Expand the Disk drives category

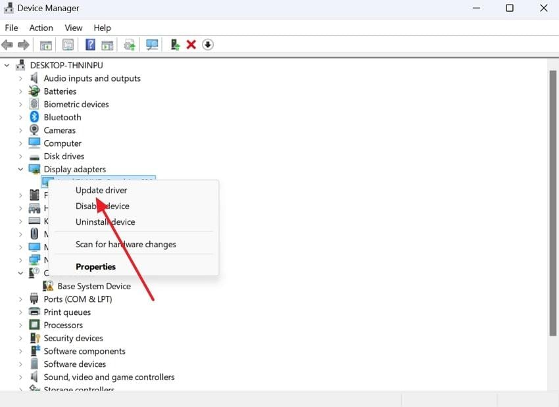[20, 156]
